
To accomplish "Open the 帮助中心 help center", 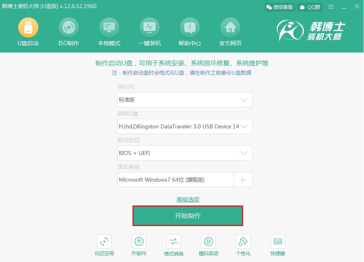I will (x=189, y=32).
